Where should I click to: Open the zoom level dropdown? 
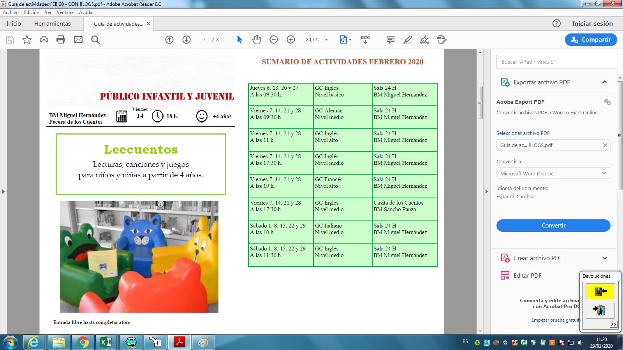click(326, 40)
